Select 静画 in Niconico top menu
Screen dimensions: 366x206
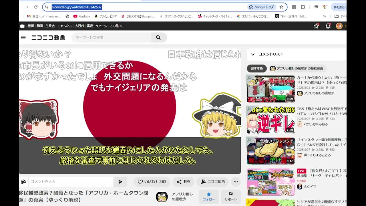(40, 26)
